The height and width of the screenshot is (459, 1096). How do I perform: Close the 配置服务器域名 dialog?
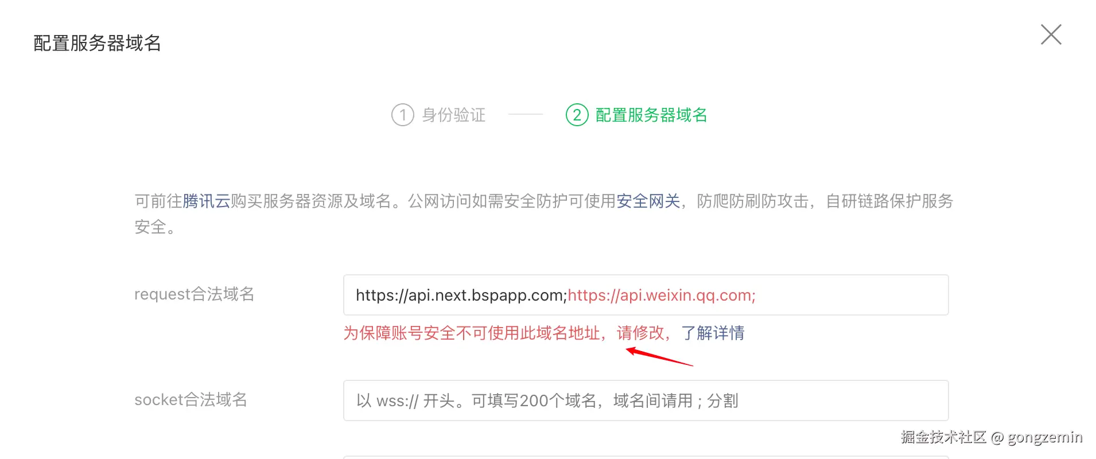(1051, 34)
